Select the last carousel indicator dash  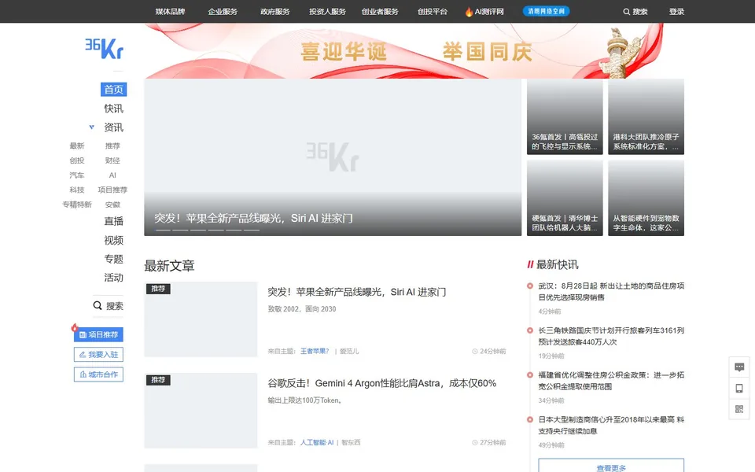[x=252, y=230]
